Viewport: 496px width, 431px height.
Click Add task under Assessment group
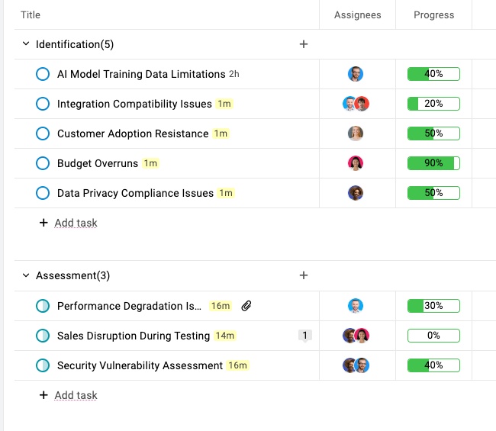click(x=76, y=395)
